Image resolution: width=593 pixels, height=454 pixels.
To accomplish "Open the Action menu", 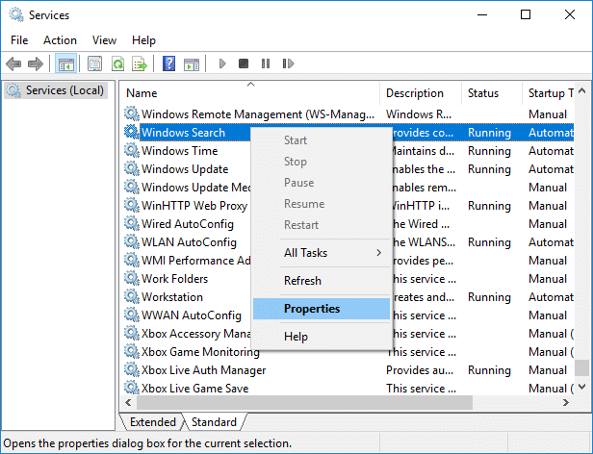I will [60, 40].
